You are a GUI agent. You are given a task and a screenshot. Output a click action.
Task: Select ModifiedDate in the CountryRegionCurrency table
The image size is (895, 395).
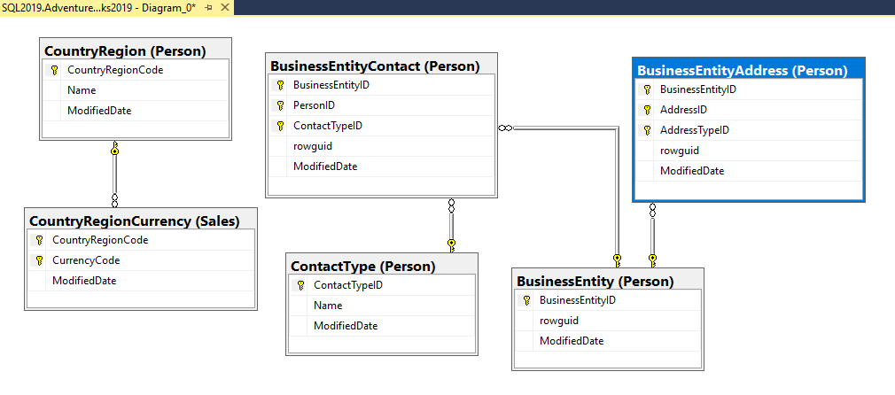pyautogui.click(x=84, y=281)
